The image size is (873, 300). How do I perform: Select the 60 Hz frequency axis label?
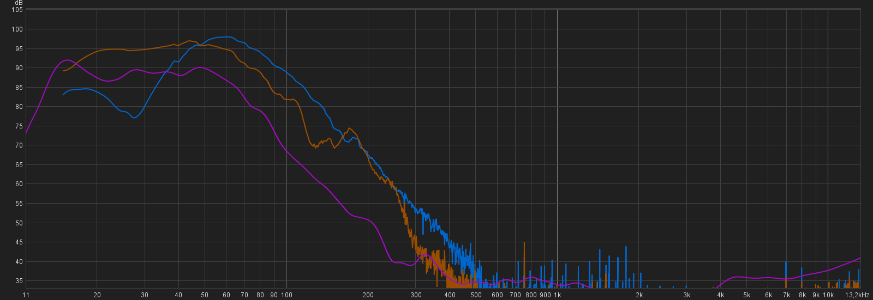coord(226,295)
